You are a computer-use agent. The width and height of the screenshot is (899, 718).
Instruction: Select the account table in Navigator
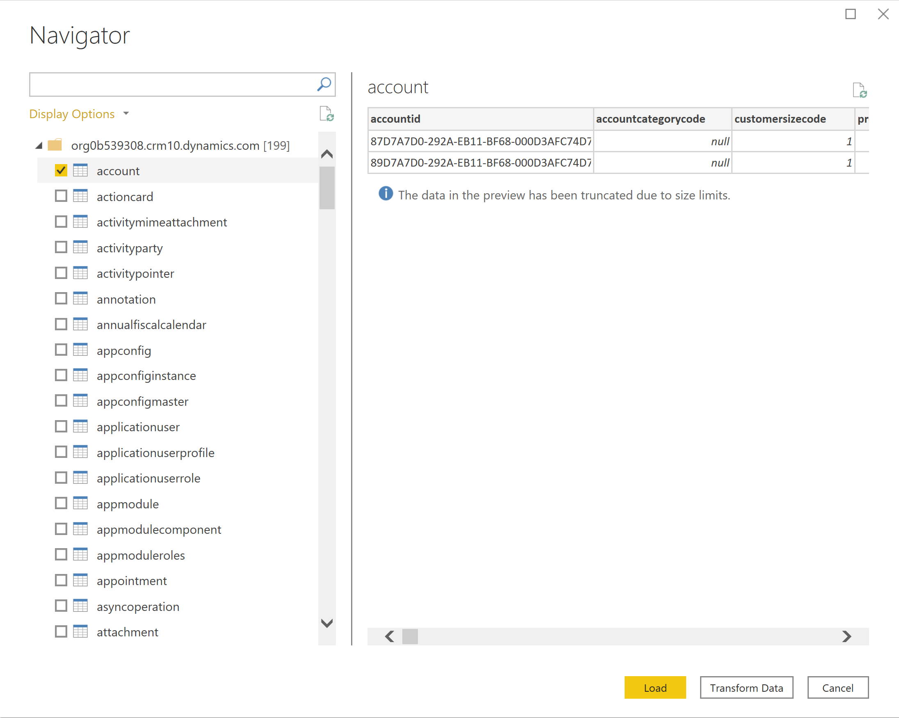[118, 170]
